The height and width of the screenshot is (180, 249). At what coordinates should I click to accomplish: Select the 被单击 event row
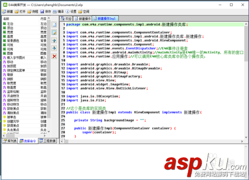pos(24,117)
